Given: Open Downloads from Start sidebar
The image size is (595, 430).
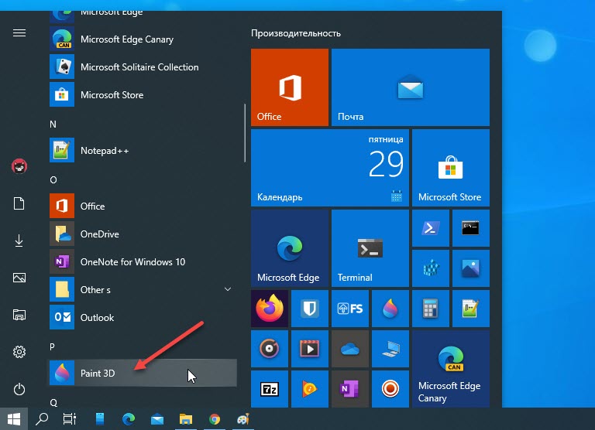Looking at the screenshot, I should [x=19, y=241].
